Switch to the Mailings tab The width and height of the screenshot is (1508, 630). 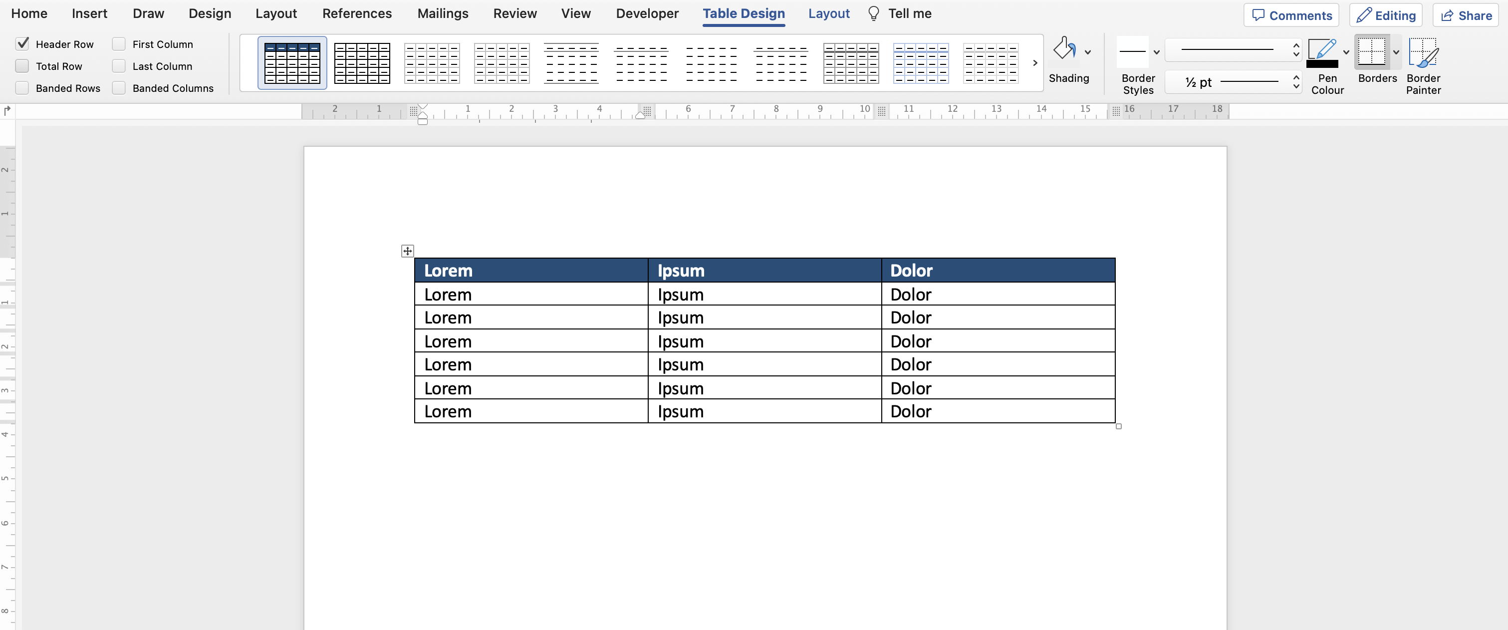coord(443,13)
